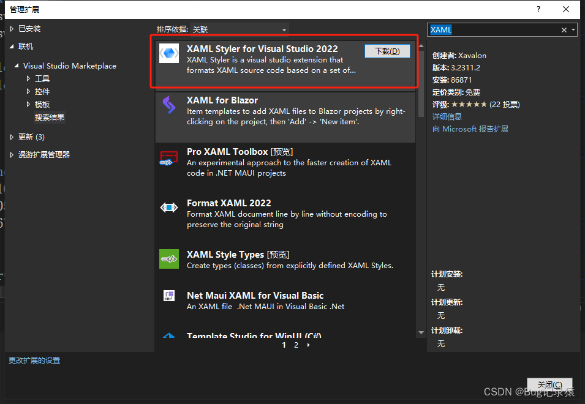Screen dimensions: 585x404
Task: Select the 漫游扩展管理器 label
Action: coord(44,154)
